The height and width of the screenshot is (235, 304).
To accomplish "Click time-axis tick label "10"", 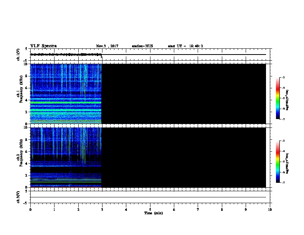I will pos(270,209).
